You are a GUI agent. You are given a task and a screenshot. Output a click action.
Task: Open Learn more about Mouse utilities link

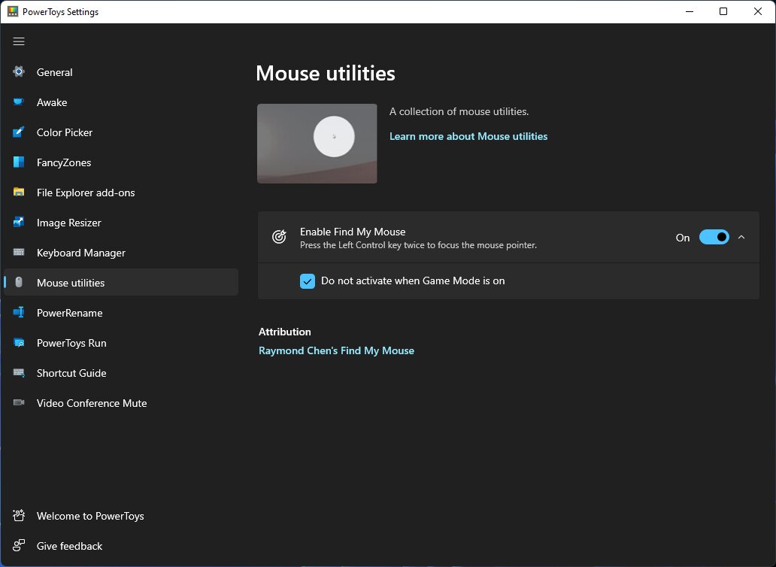(468, 137)
